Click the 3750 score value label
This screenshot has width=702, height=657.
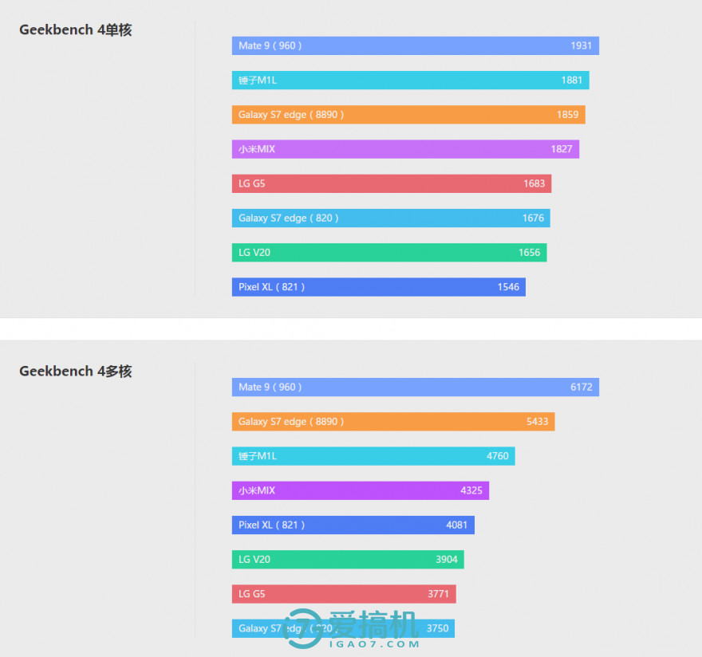[437, 628]
